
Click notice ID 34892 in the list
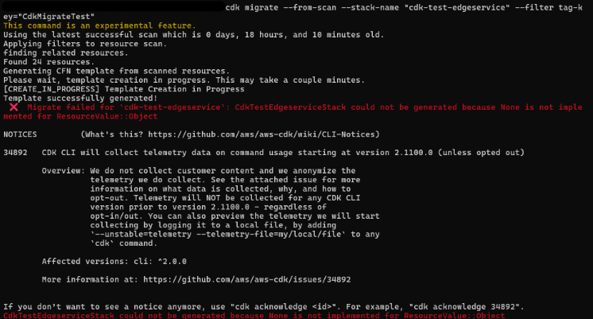[x=15, y=153]
